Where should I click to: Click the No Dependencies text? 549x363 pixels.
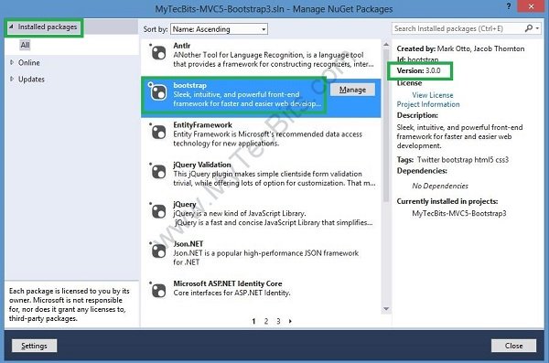(440, 186)
